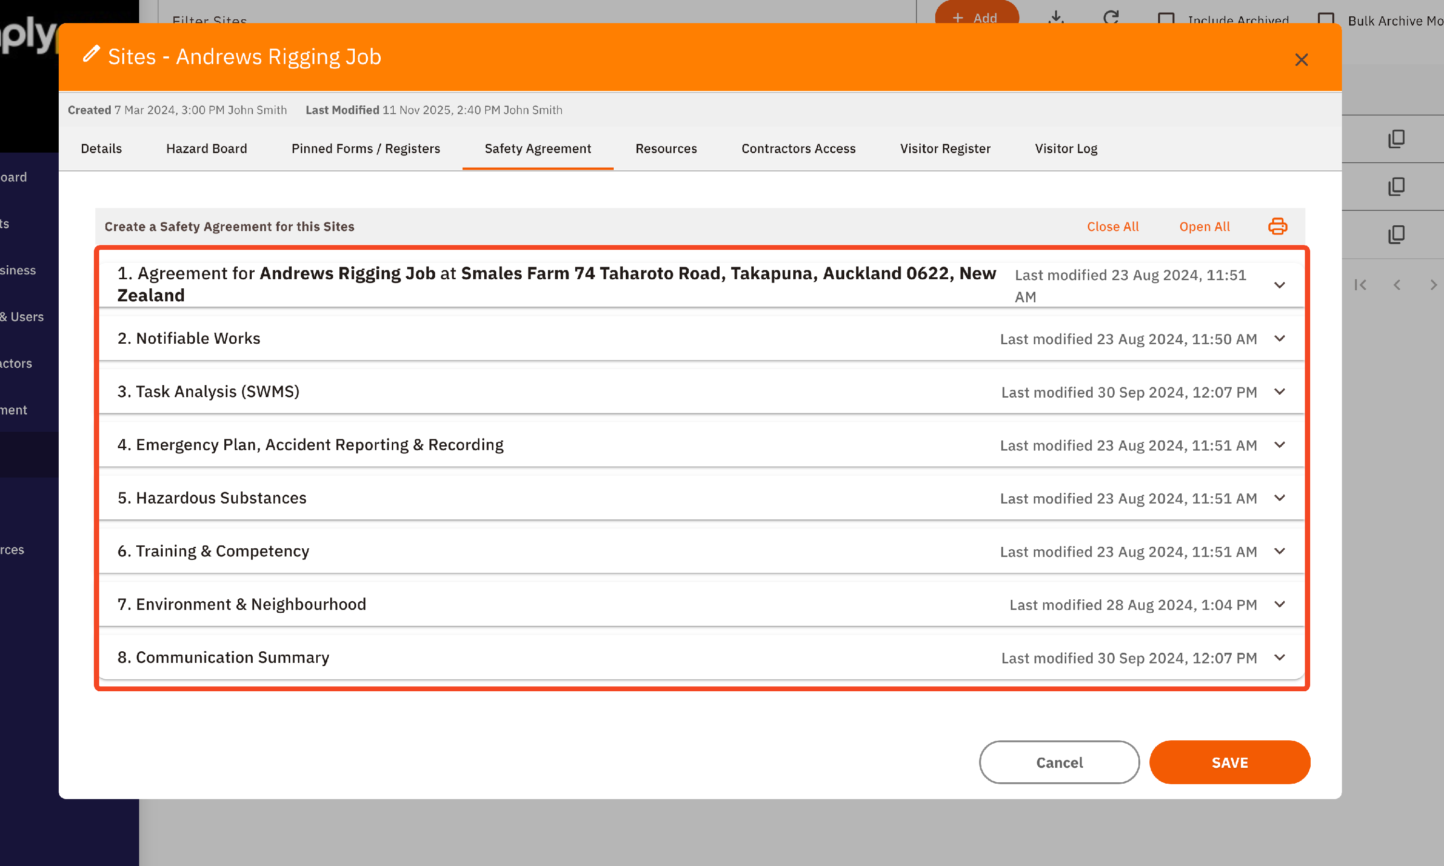Expand the Notifiable Works section
Image resolution: width=1444 pixels, height=866 pixels.
(x=1279, y=338)
